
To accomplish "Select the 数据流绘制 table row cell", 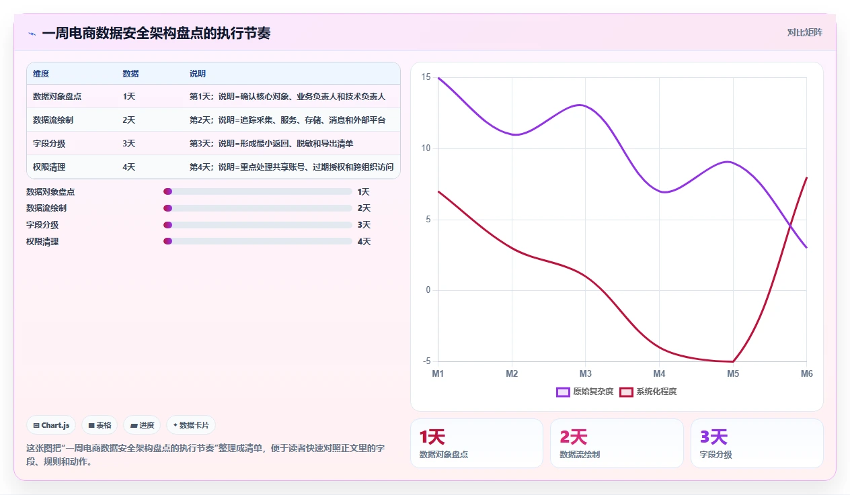I will click(71, 120).
